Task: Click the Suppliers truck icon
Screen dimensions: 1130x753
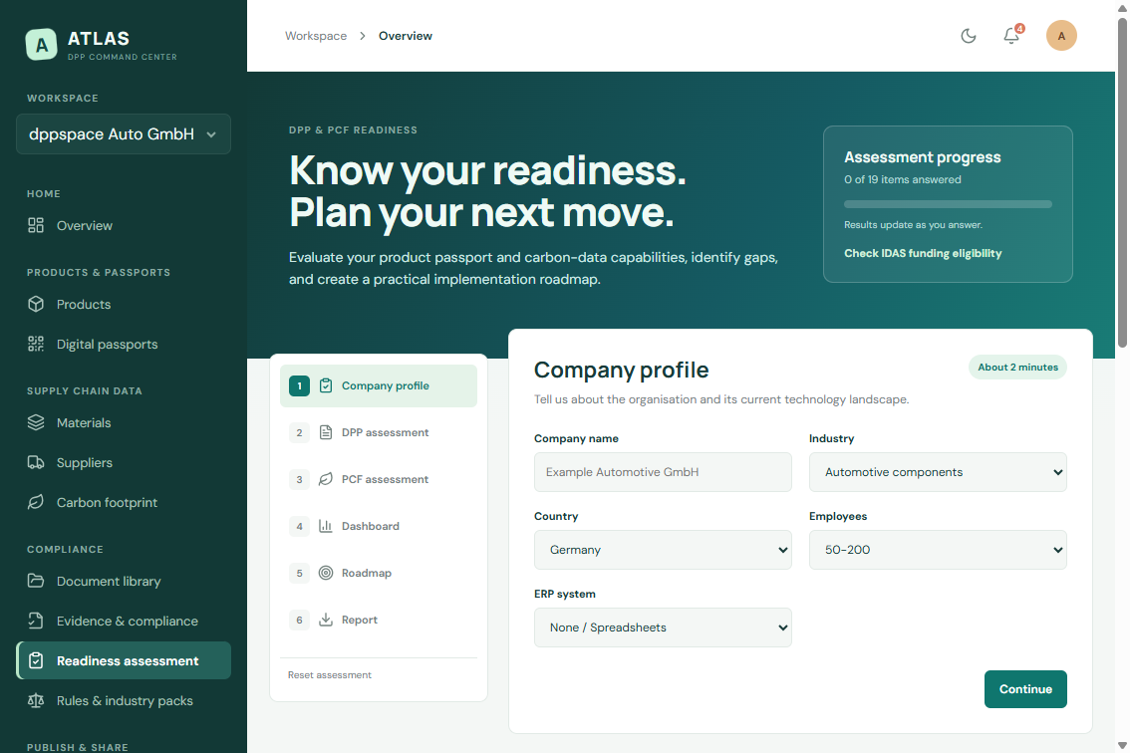Action: [x=36, y=462]
